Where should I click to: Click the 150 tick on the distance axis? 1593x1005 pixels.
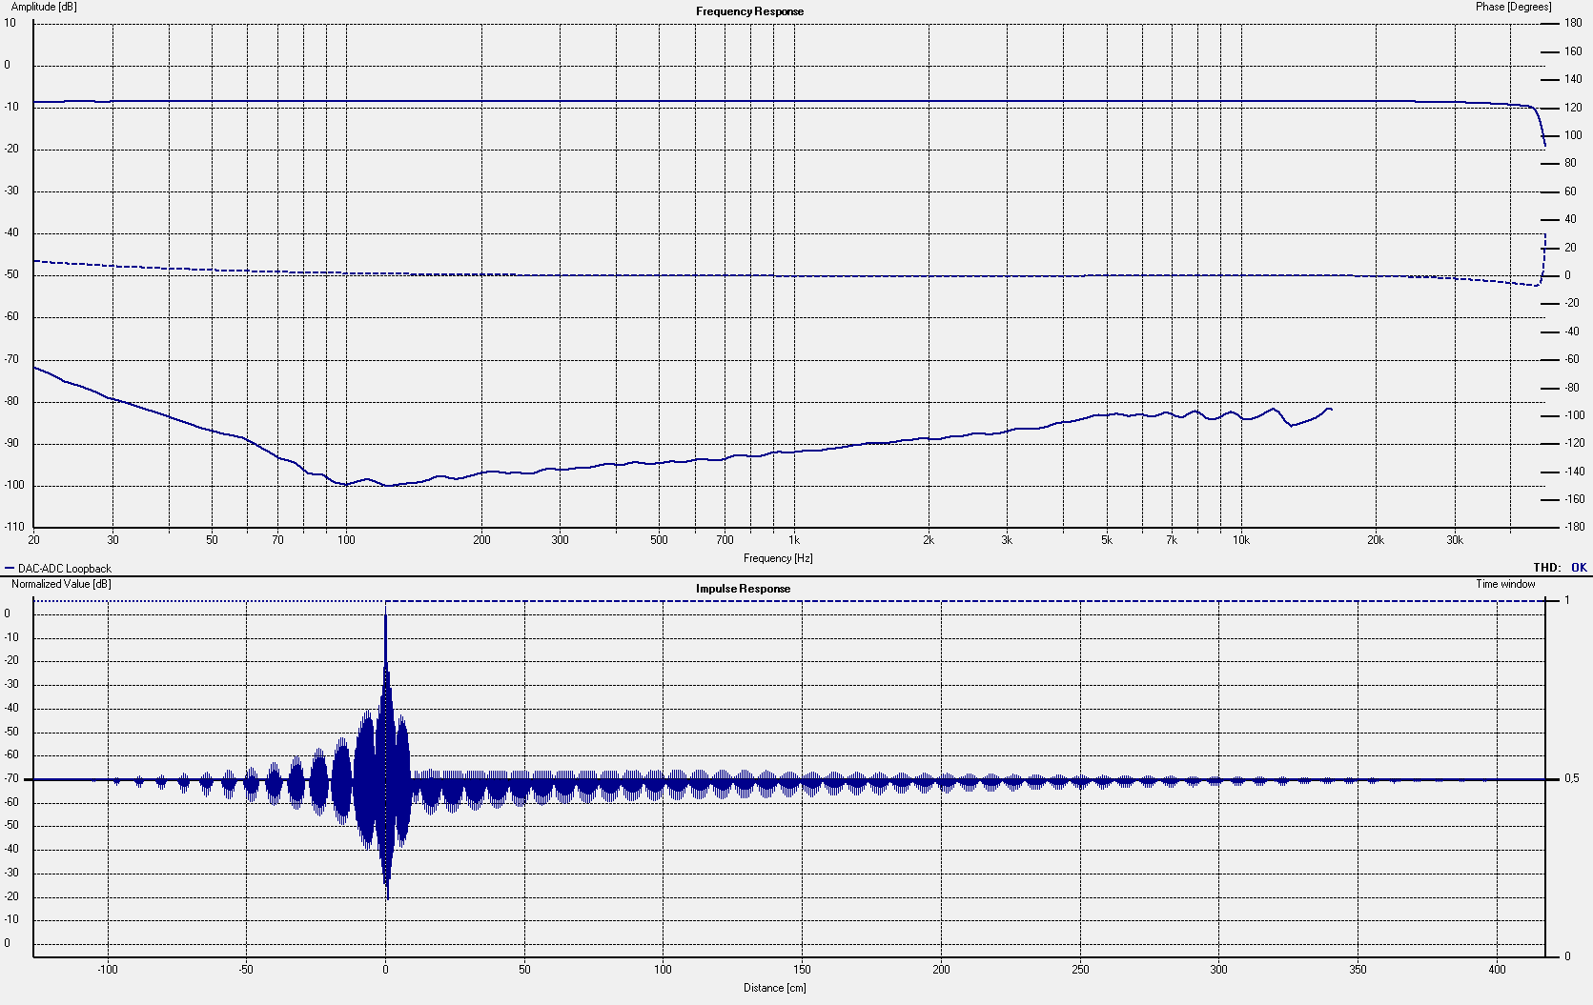802,970
